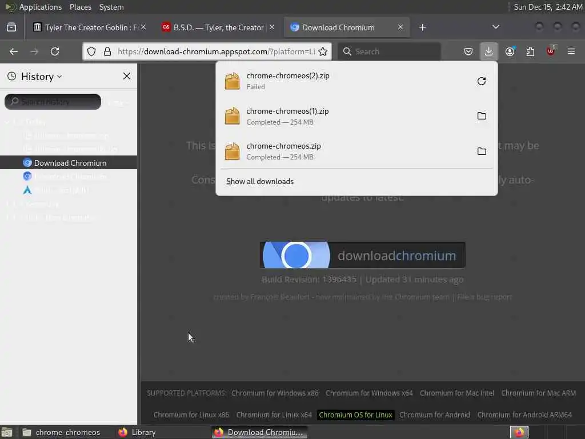Click the Firefox workspace switcher thumbnail
This screenshot has width=585, height=439.
click(519, 432)
